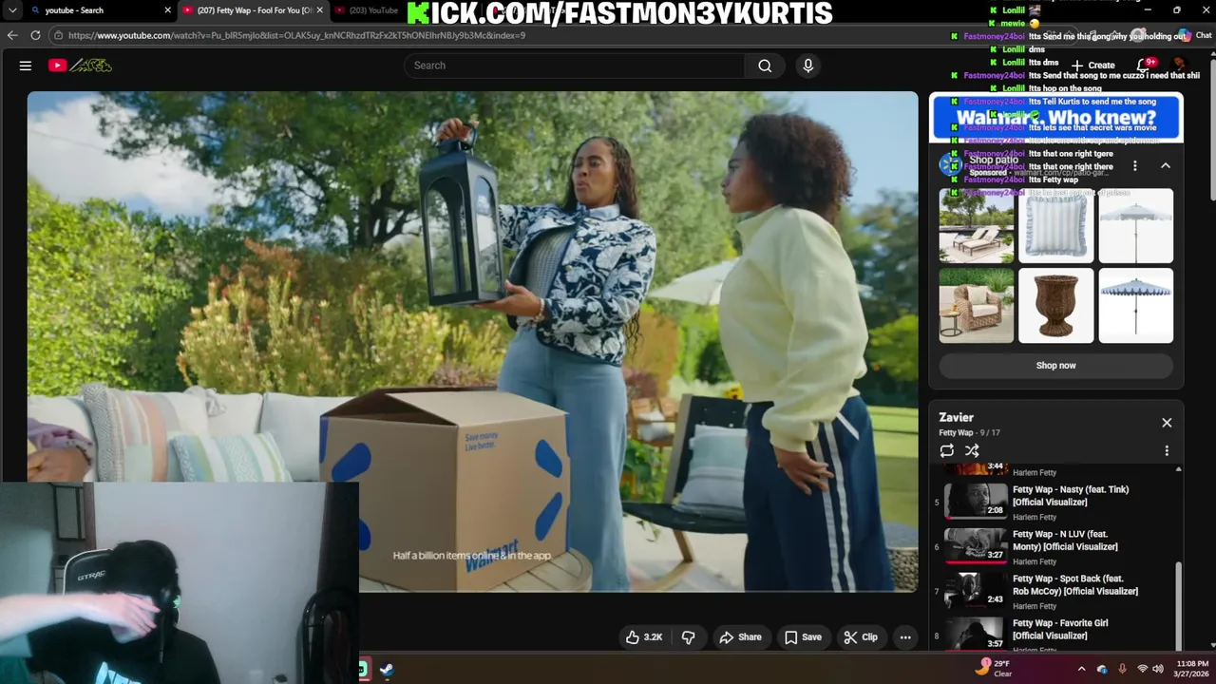Click the playlist scroll up arrow
This screenshot has height=684, width=1216.
1178,469
